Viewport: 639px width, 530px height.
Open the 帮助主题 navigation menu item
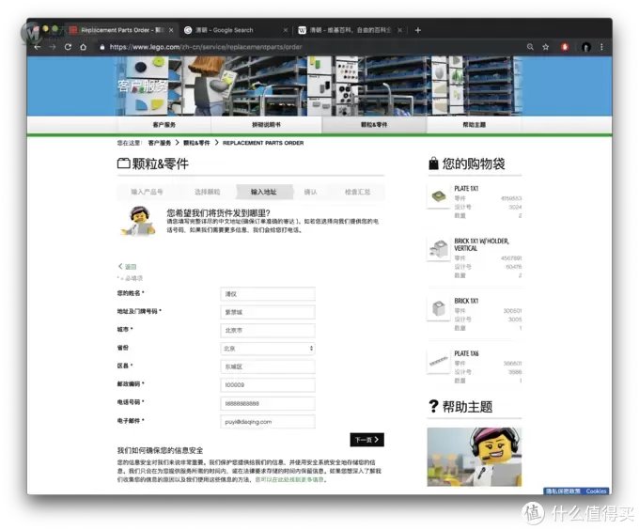[474, 125]
